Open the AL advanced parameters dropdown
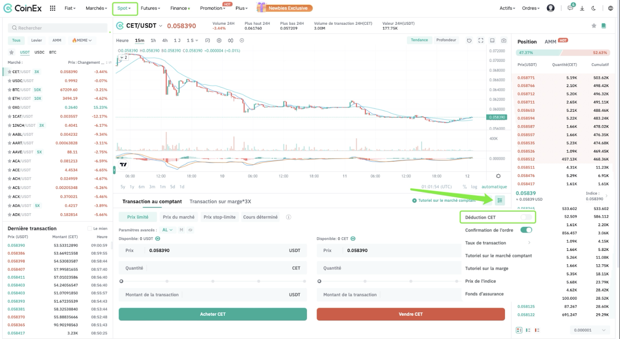Screen dimensions: 620x339 point(168,230)
